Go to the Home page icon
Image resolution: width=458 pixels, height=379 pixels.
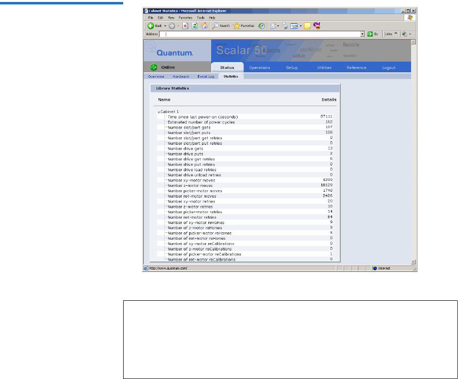click(204, 26)
